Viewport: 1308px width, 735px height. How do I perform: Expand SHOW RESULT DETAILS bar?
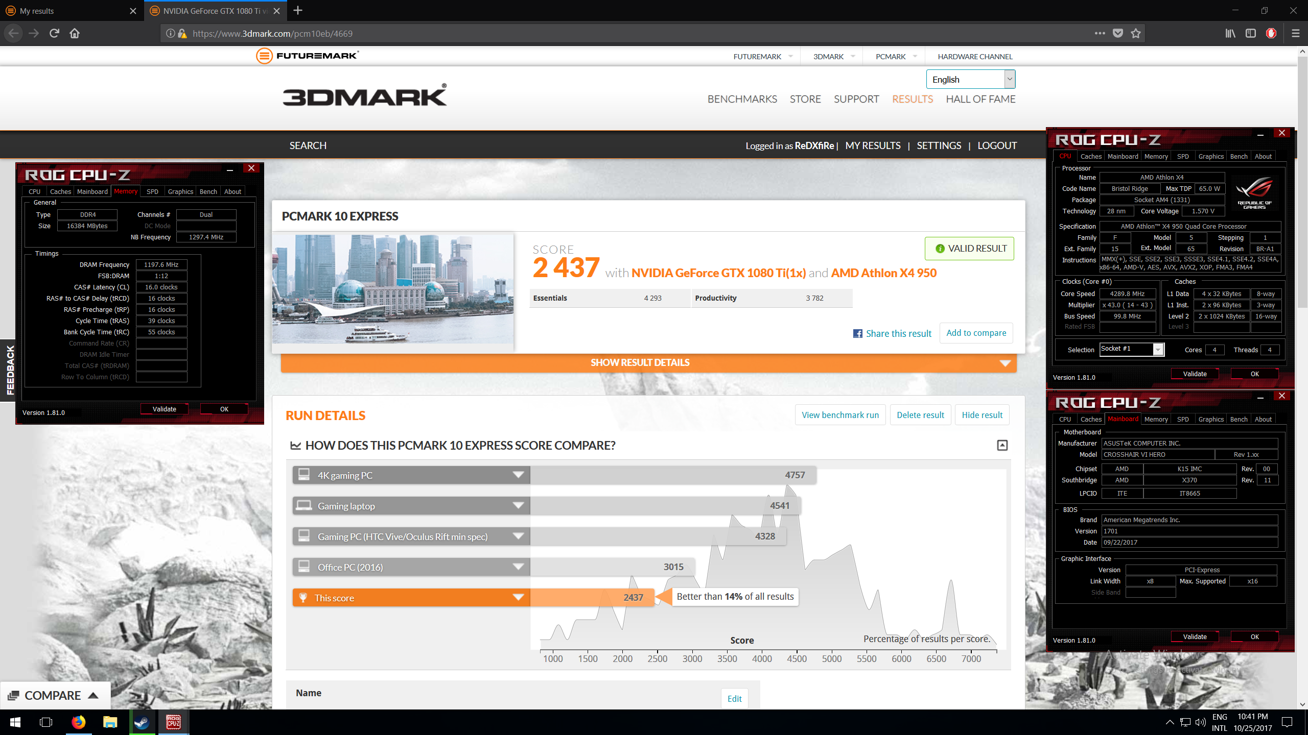[x=648, y=363]
